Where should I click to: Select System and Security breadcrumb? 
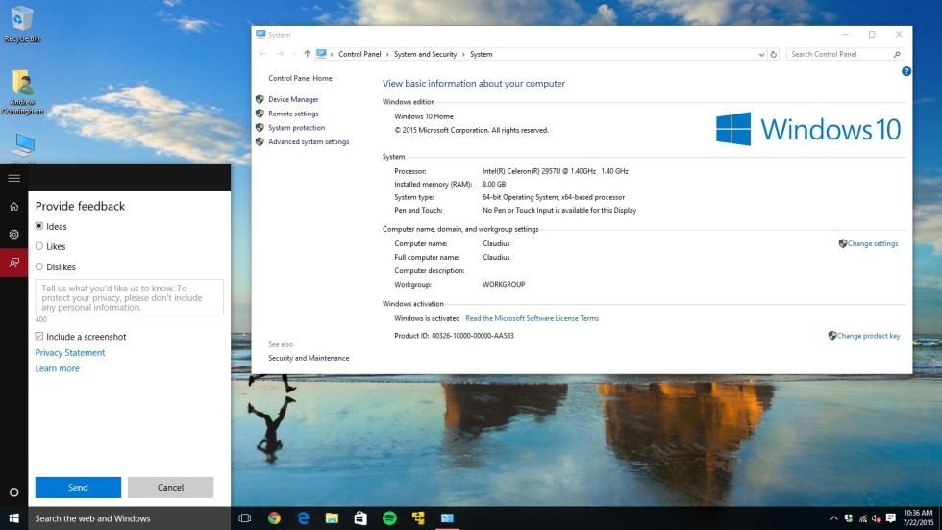click(425, 54)
